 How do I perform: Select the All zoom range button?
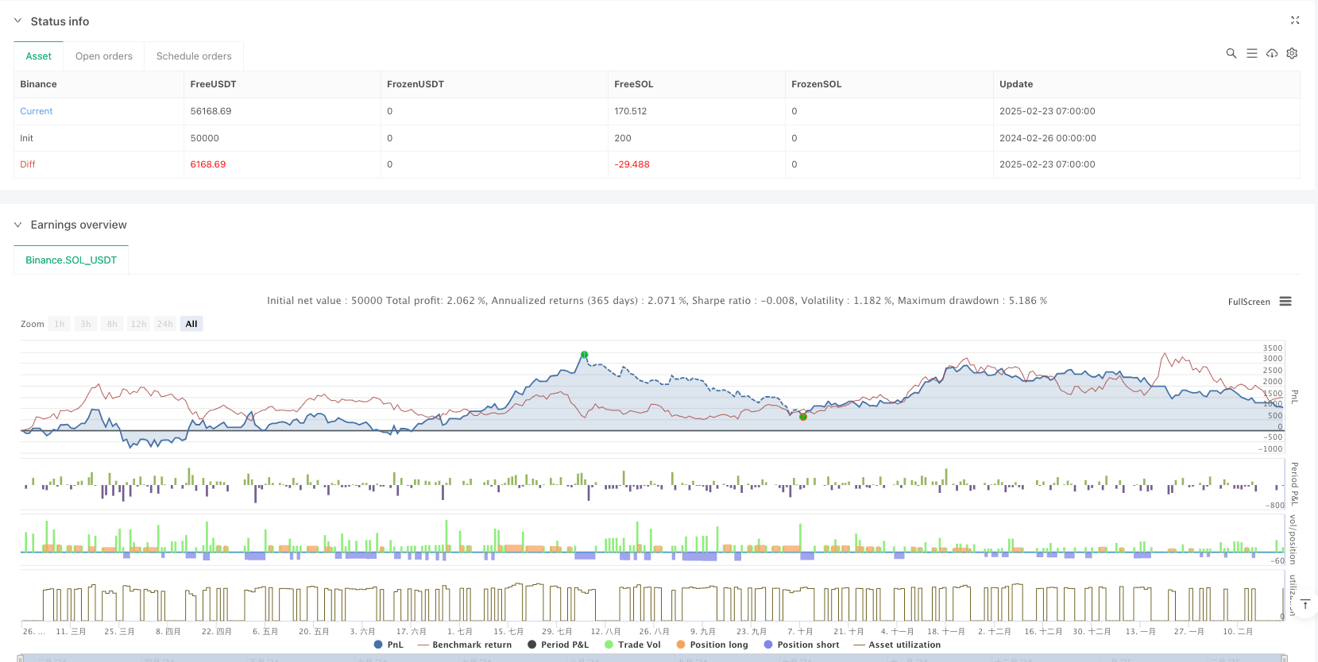[x=191, y=324]
